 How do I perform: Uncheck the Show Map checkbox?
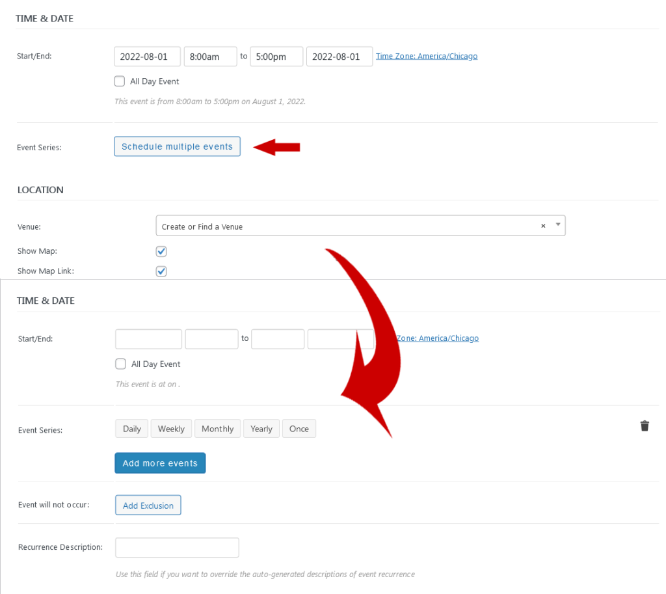(161, 251)
